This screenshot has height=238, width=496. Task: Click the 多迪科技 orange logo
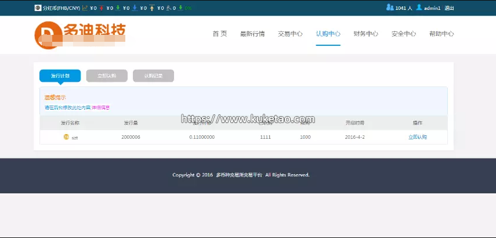point(81,35)
